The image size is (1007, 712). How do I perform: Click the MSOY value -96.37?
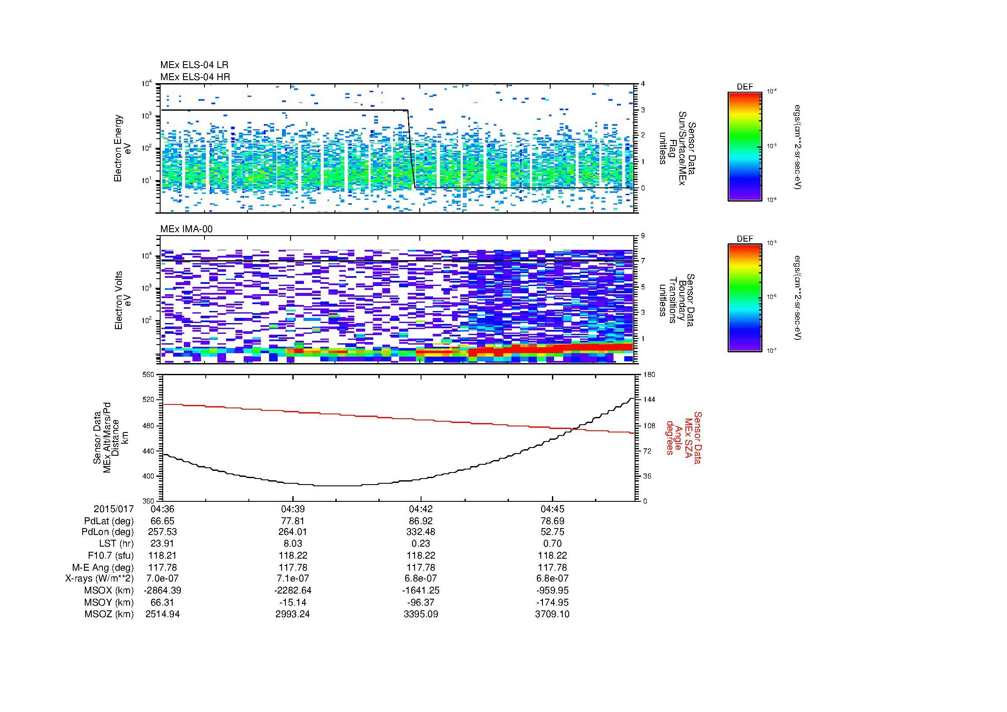[x=421, y=602]
